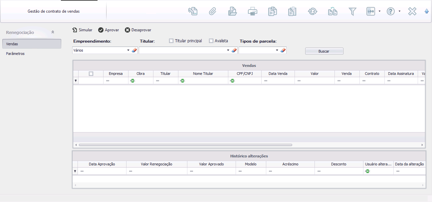The width and height of the screenshot is (432, 202).
Task: Click the refresh arrows toolbar icon
Action: tap(312, 12)
